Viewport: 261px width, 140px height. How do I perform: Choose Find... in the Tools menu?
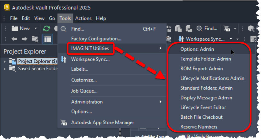pyautogui.click(x=112, y=29)
